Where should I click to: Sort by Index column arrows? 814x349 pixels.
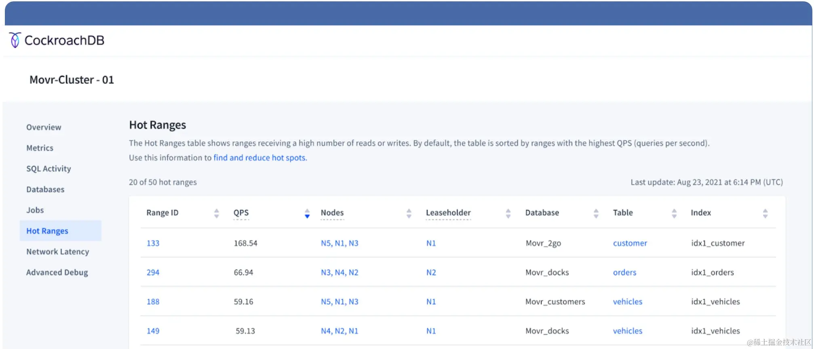[x=765, y=213]
